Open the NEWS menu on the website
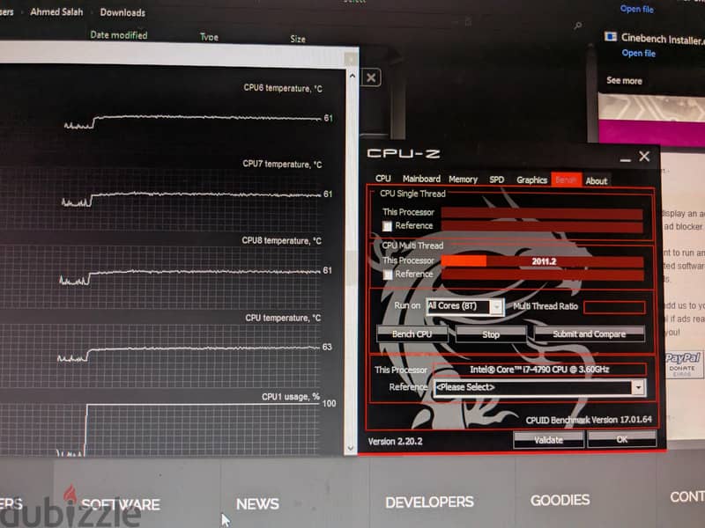 coord(257,503)
